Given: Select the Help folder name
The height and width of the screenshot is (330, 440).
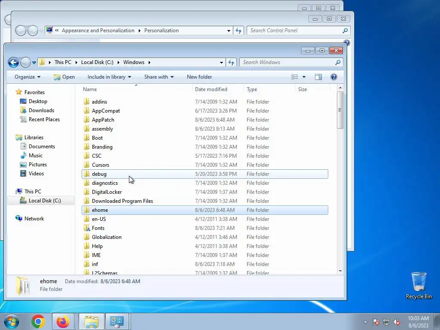Looking at the screenshot, I should click(x=97, y=246).
